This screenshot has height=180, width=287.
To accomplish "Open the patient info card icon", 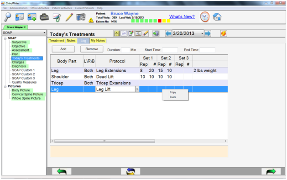I will pos(20,17).
